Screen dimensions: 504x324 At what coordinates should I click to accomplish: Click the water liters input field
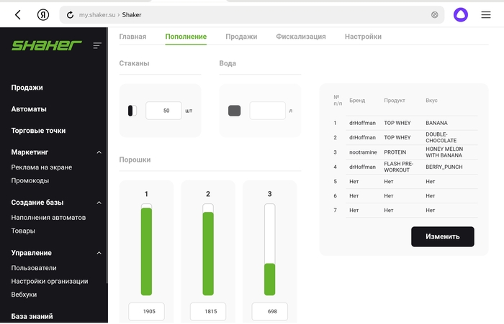(x=267, y=111)
